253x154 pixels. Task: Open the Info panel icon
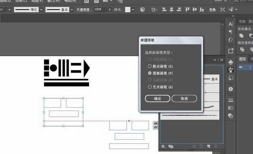point(231,89)
